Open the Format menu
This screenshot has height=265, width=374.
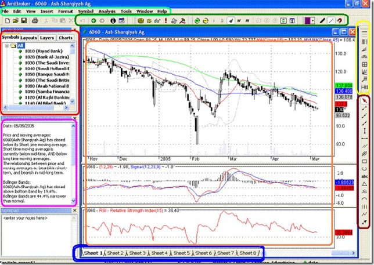coord(66,11)
